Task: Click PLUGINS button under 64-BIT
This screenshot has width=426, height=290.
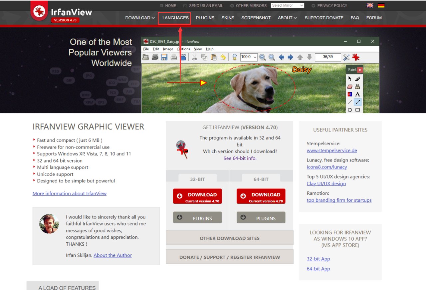Action: point(261,218)
